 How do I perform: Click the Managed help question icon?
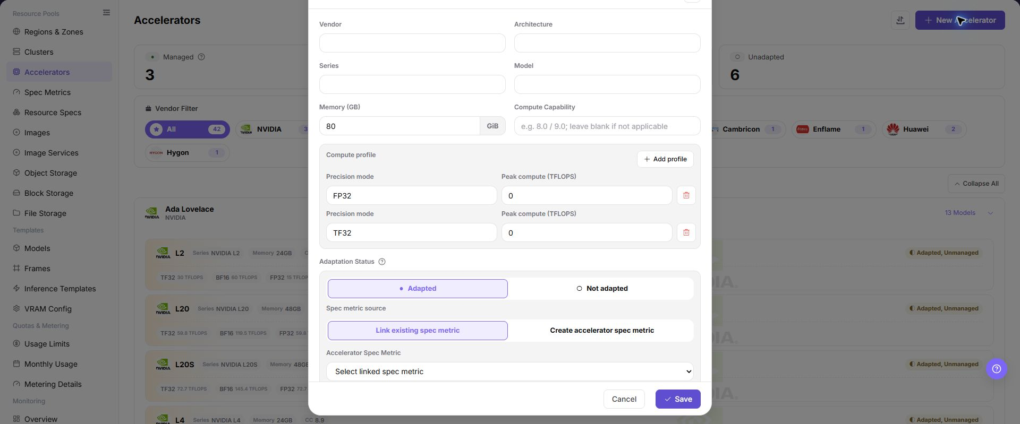click(x=201, y=57)
